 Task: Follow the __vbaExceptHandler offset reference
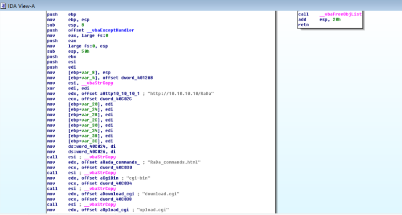(x=110, y=30)
